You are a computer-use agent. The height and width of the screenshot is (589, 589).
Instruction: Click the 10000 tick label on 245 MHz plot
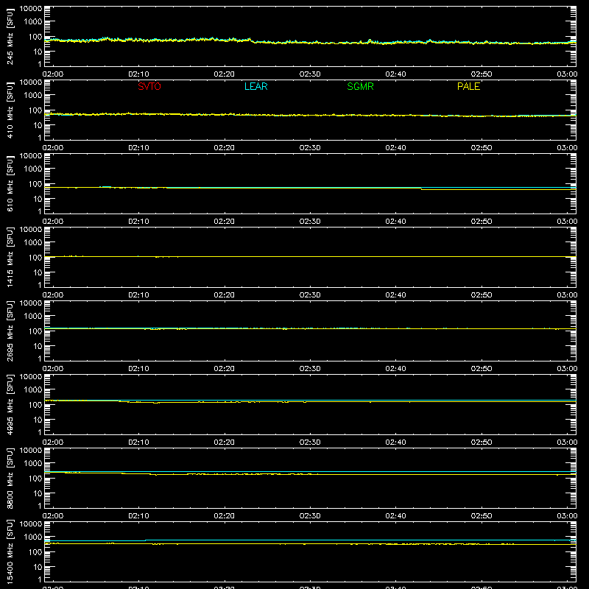pyautogui.click(x=31, y=9)
